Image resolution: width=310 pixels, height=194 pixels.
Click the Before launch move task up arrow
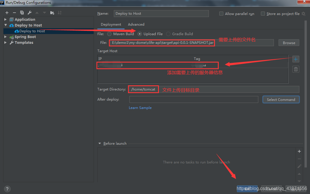pyautogui.click(x=299, y=174)
